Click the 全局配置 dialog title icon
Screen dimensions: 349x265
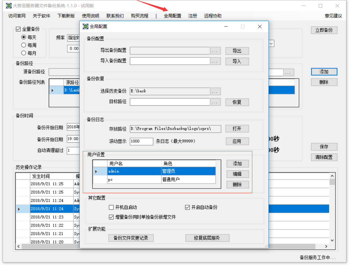click(x=85, y=27)
